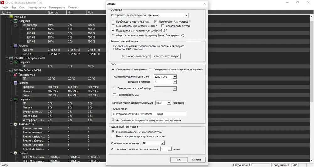Click the Отмена button

click(x=196, y=159)
